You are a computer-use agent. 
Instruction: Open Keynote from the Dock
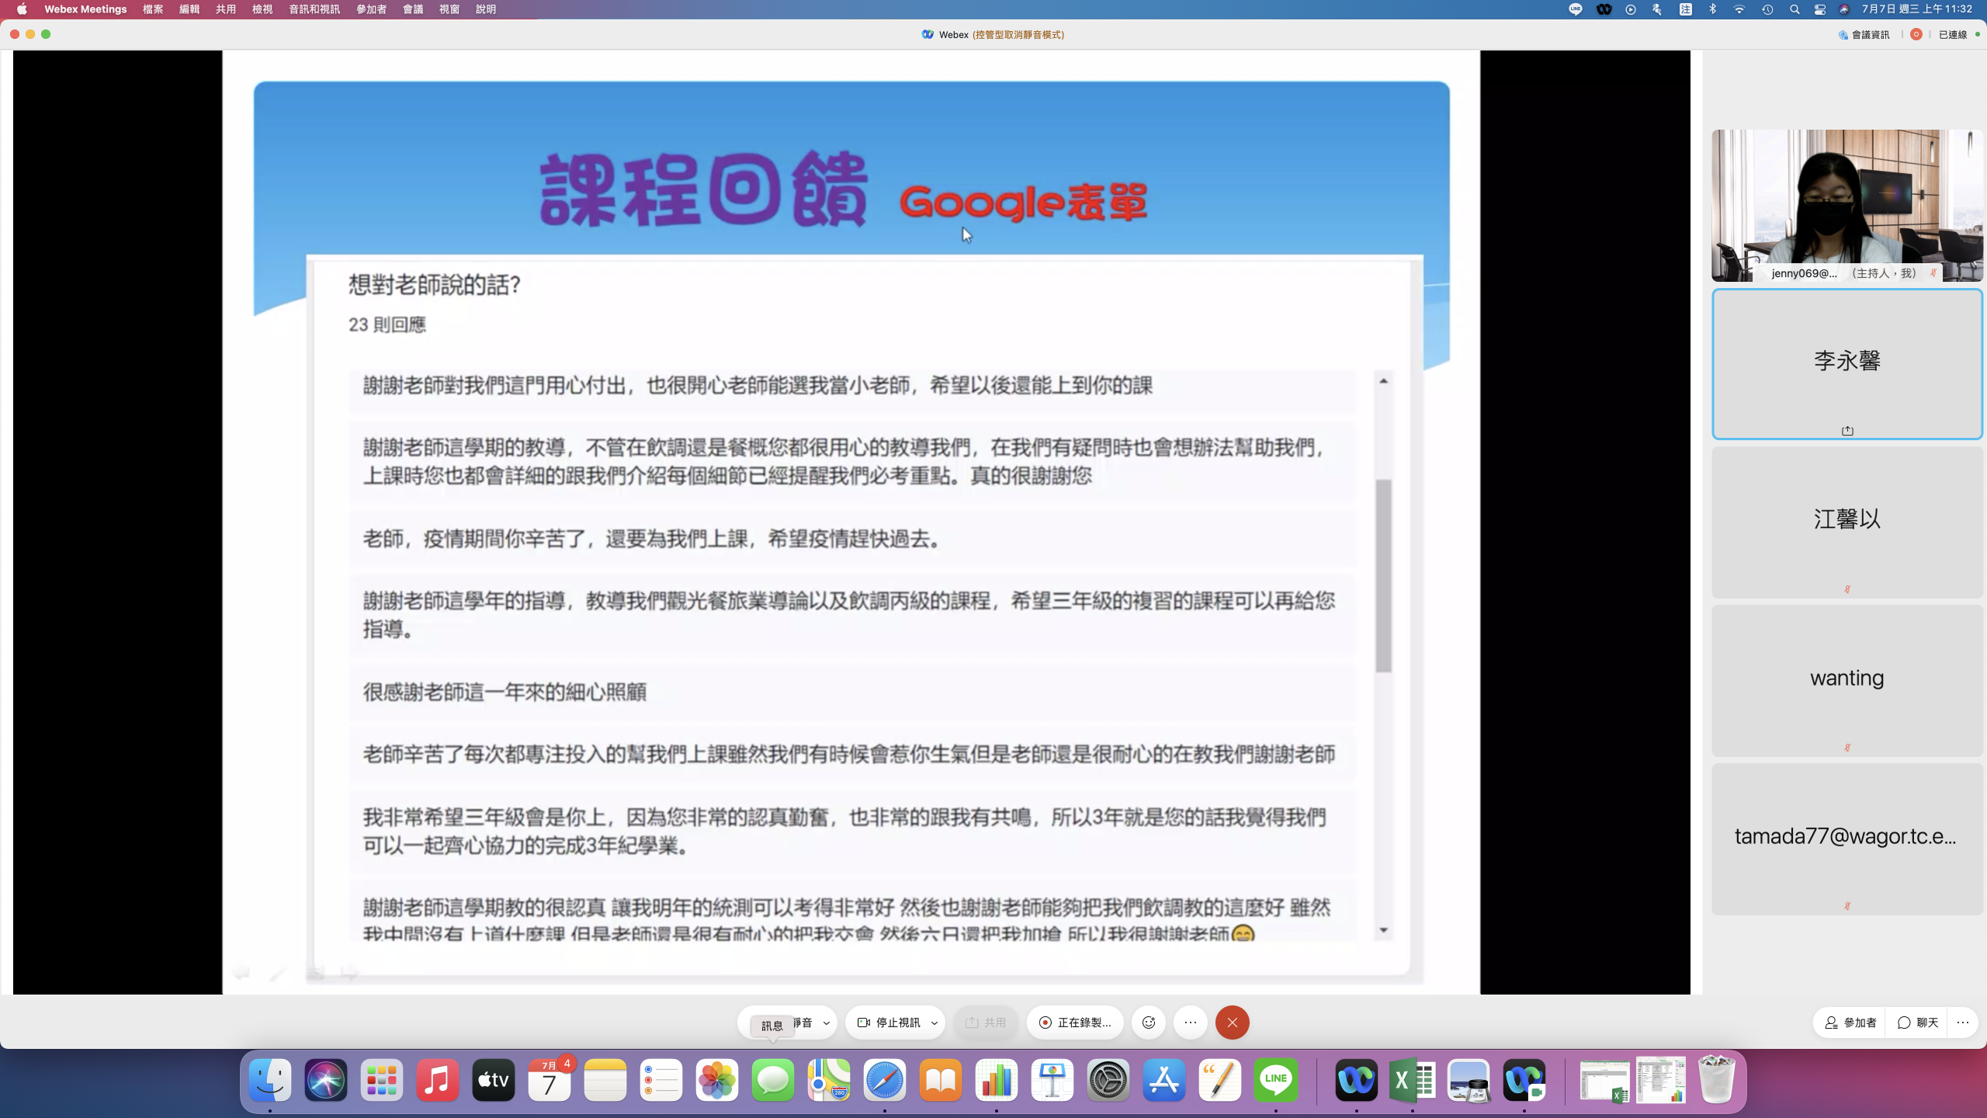click(1052, 1080)
